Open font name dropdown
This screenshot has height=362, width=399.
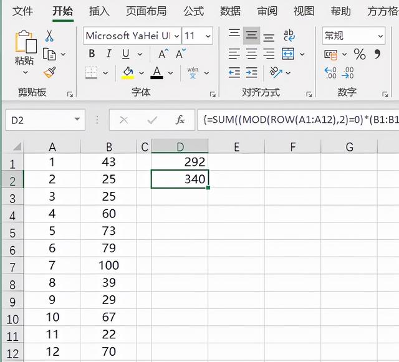click(x=177, y=36)
